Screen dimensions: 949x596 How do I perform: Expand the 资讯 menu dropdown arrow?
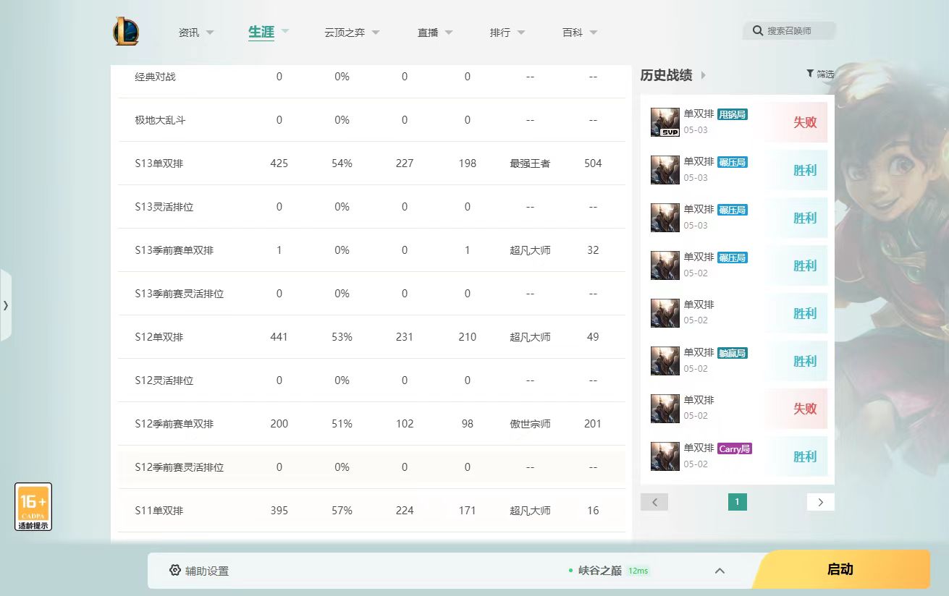pos(210,33)
